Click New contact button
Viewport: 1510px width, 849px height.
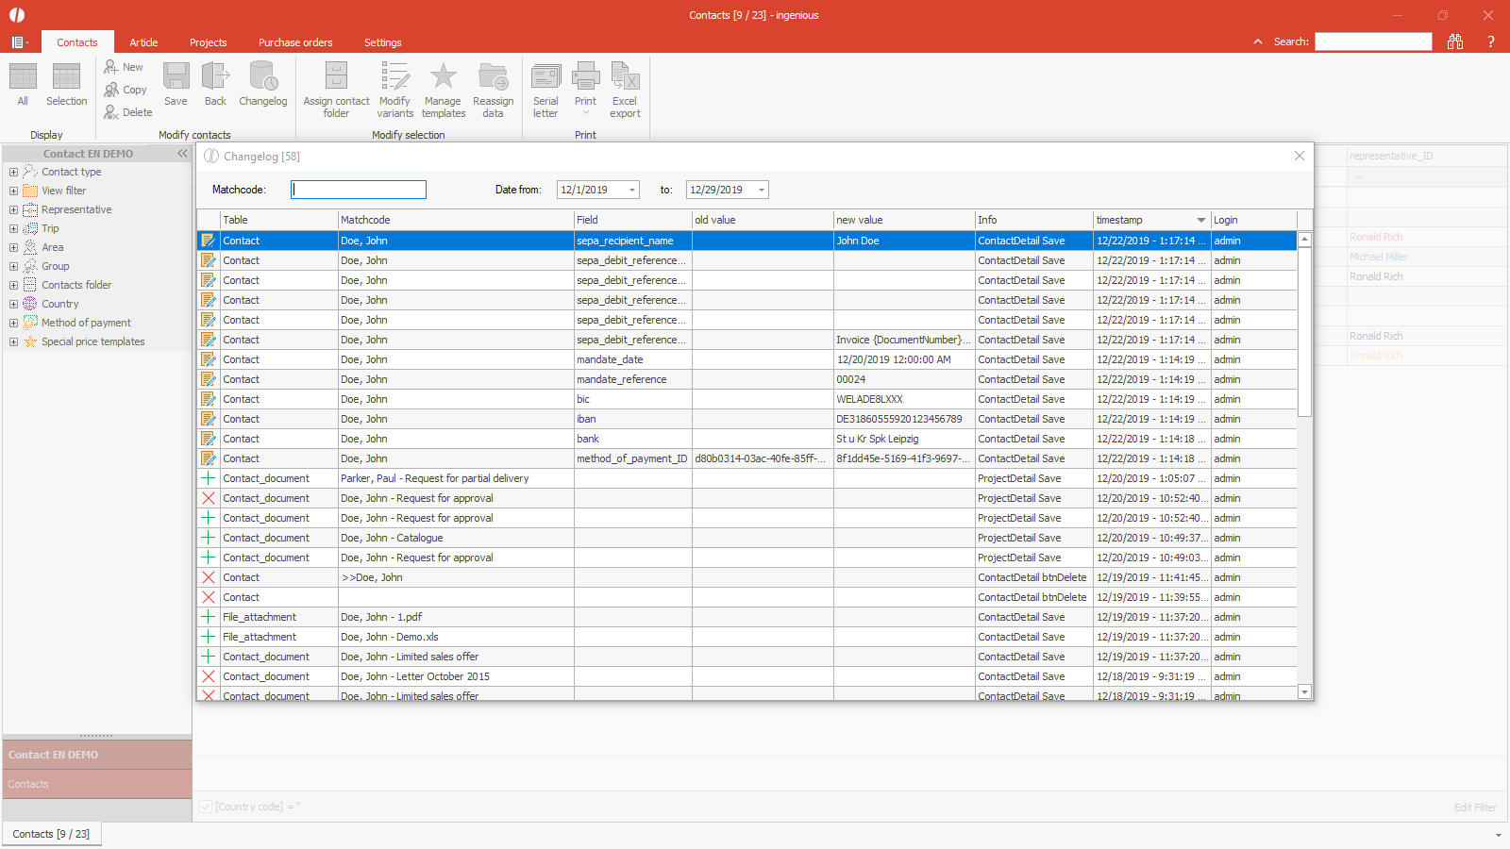coord(125,67)
